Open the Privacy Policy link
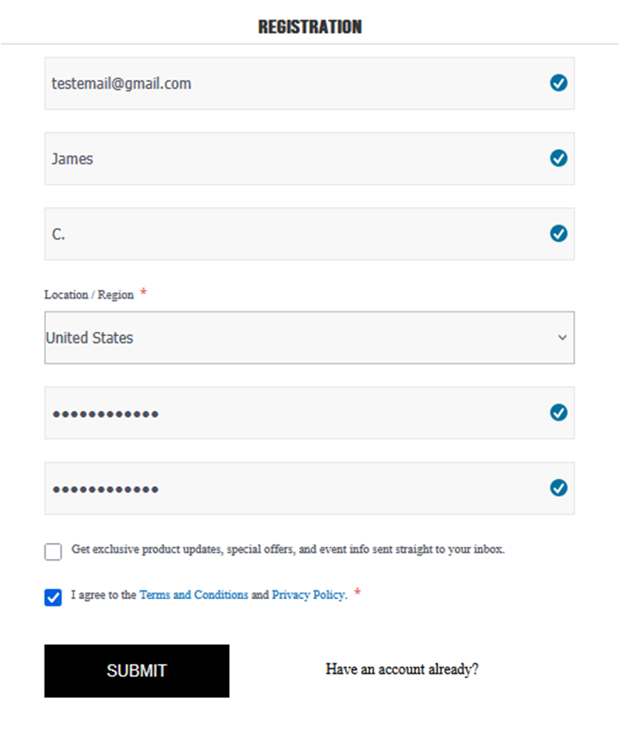This screenshot has width=623, height=747. [308, 595]
